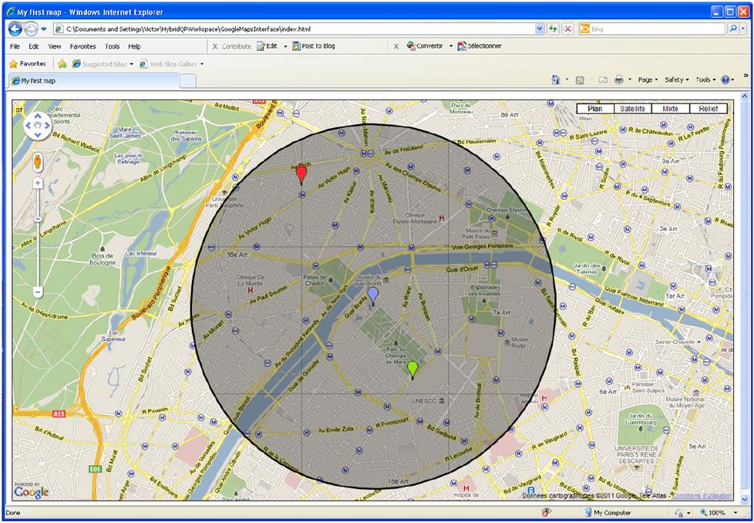Click the Post to Blog button
The height and width of the screenshot is (523, 754).
coord(313,46)
